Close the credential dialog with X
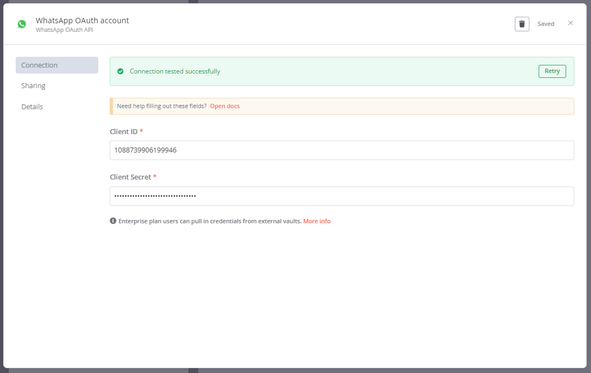The width and height of the screenshot is (591, 373). (570, 23)
